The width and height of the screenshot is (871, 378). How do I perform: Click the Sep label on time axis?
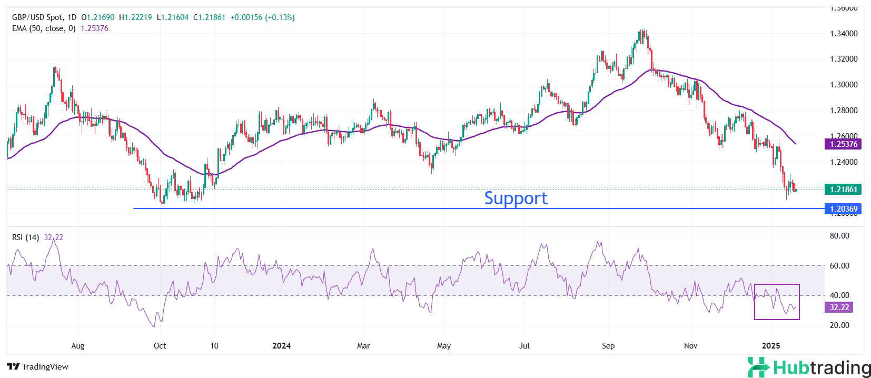(608, 346)
